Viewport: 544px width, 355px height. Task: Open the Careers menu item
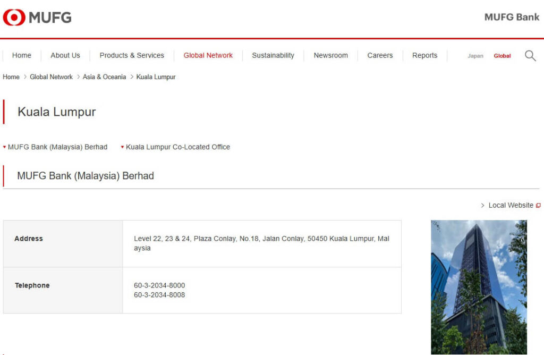click(380, 55)
